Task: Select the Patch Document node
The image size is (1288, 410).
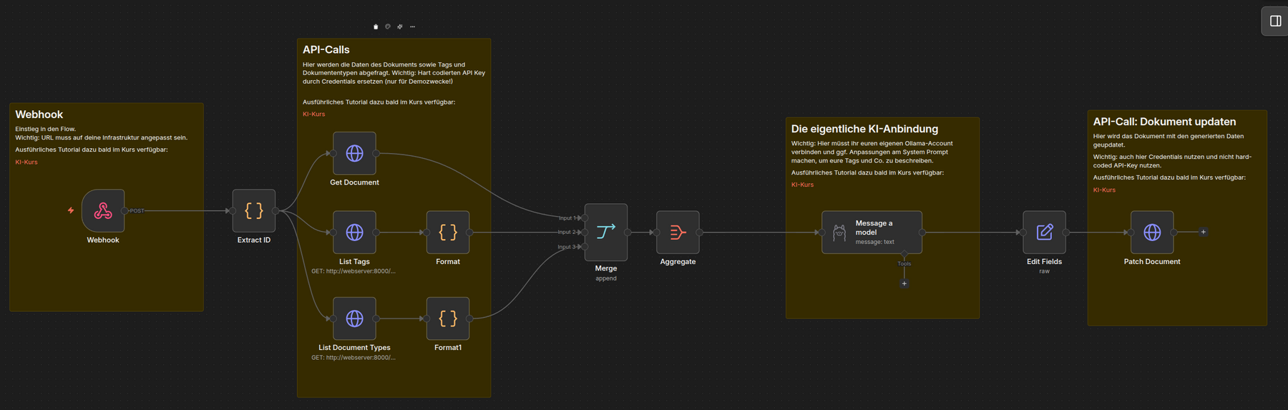Action: coord(1152,232)
